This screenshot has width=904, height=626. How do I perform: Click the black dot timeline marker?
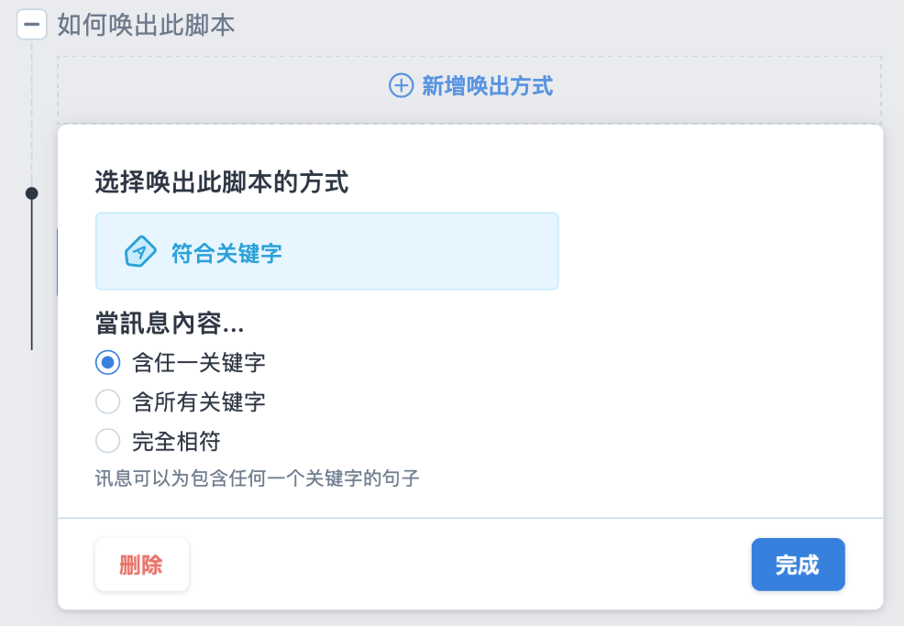pos(32,193)
